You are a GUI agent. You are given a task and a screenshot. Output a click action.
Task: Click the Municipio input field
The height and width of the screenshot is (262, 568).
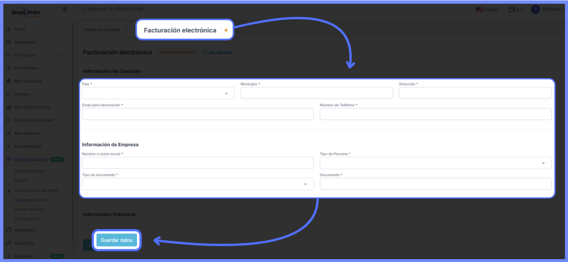[317, 93]
